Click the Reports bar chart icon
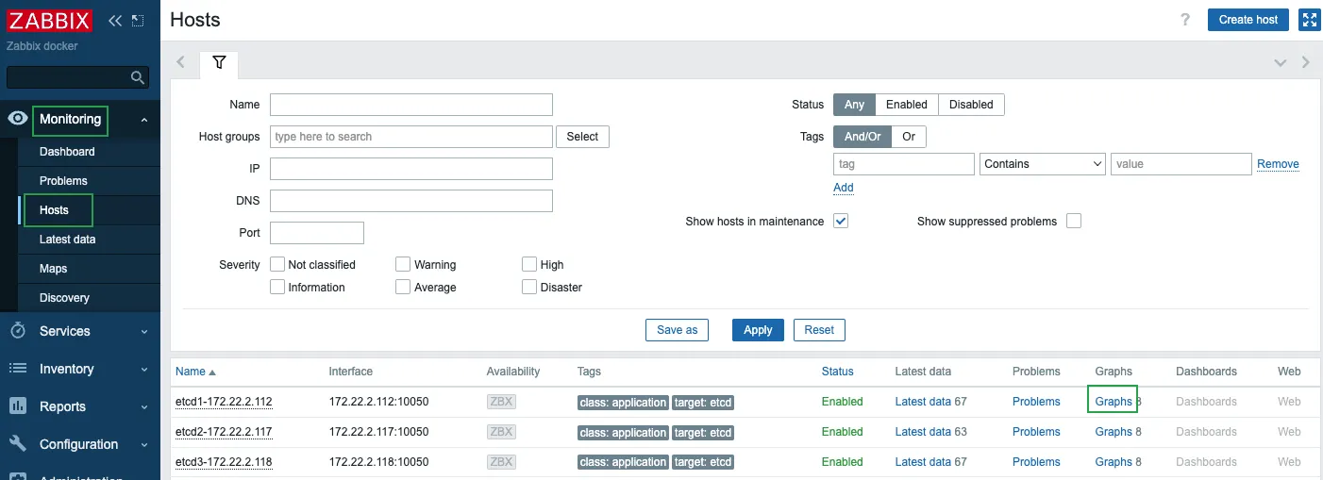 click(17, 406)
